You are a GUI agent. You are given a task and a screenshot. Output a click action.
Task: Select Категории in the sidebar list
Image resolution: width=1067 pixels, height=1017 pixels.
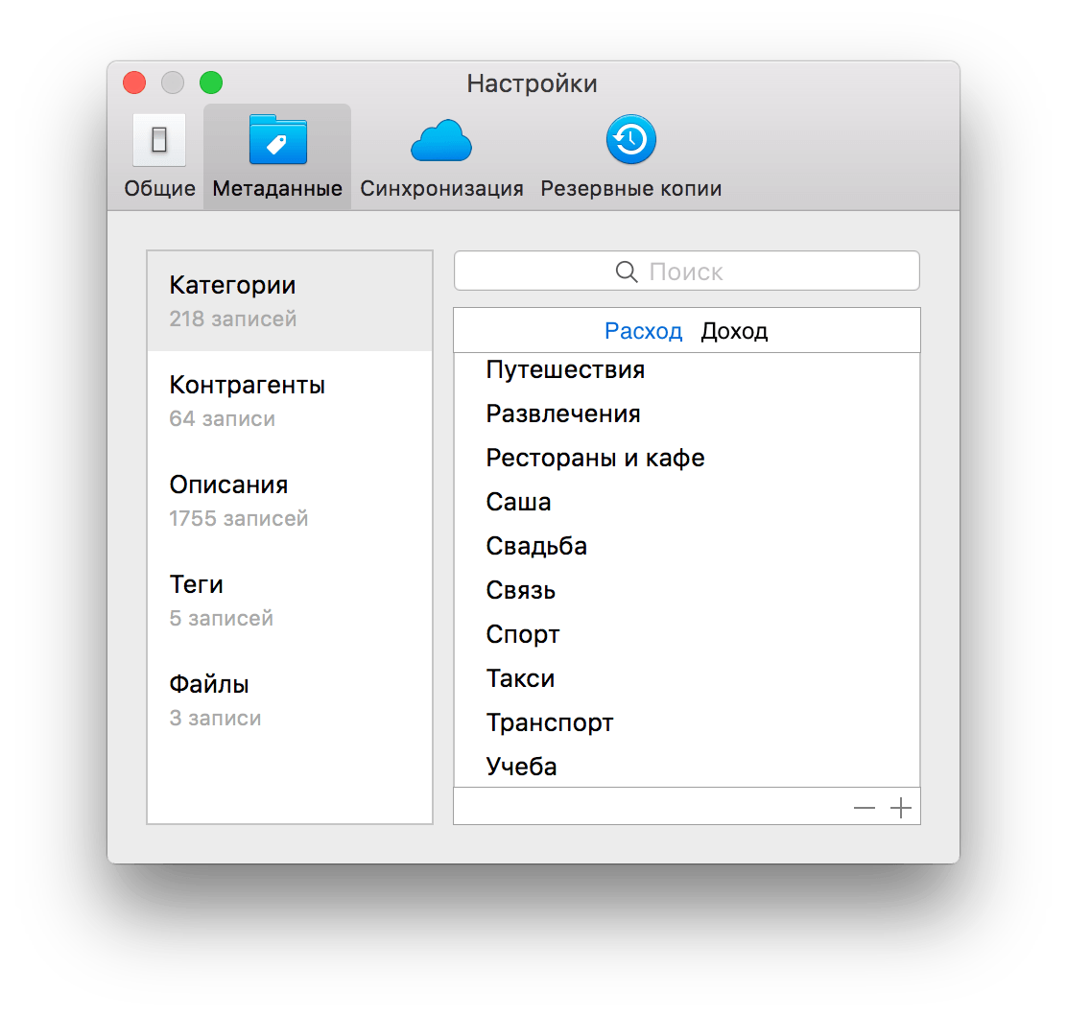tap(290, 300)
